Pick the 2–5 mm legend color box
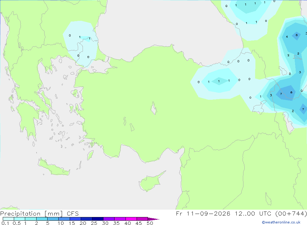The image size is (307, 225). (x=42, y=219)
